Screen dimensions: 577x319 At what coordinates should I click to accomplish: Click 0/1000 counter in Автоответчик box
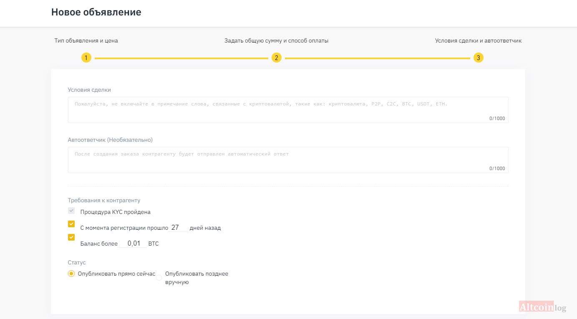[x=497, y=168]
